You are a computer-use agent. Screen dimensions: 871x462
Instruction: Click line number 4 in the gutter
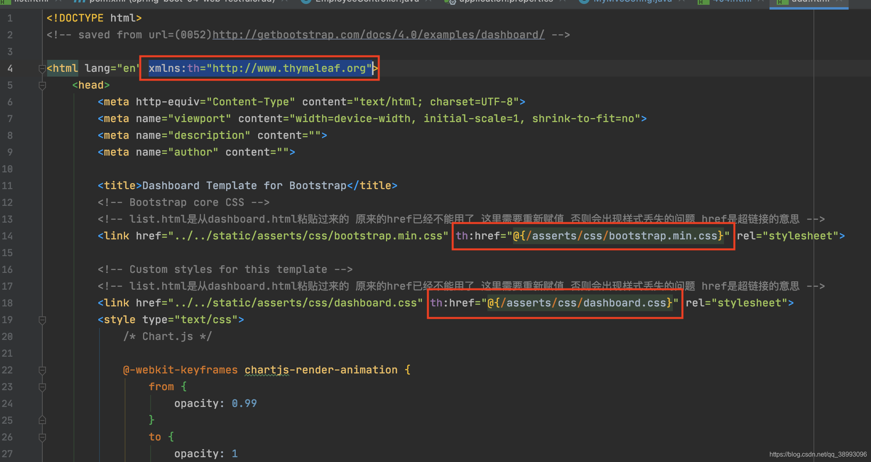(x=10, y=69)
